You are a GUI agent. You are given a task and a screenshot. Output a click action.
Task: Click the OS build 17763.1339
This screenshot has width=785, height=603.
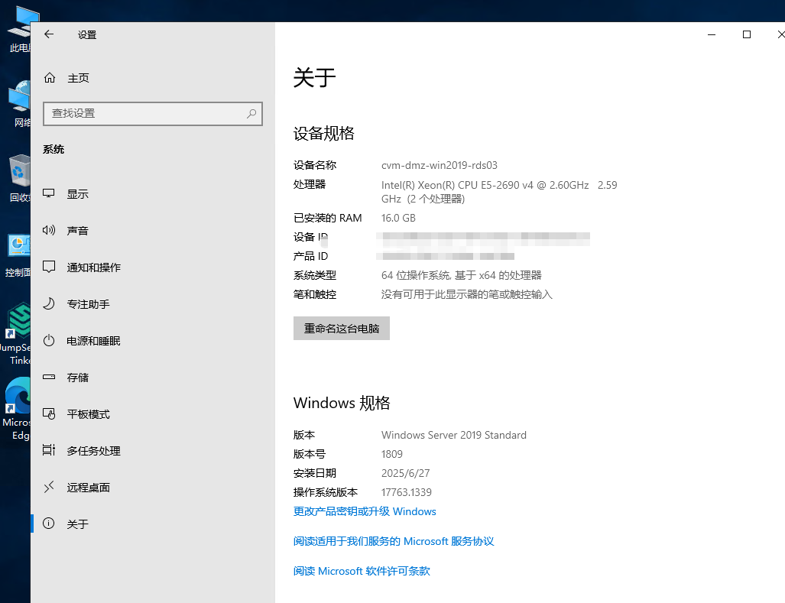tap(406, 492)
